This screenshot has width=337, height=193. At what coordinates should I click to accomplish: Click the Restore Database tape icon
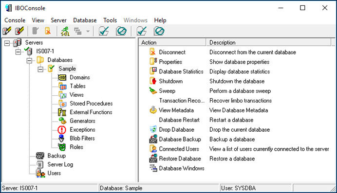click(x=153, y=158)
